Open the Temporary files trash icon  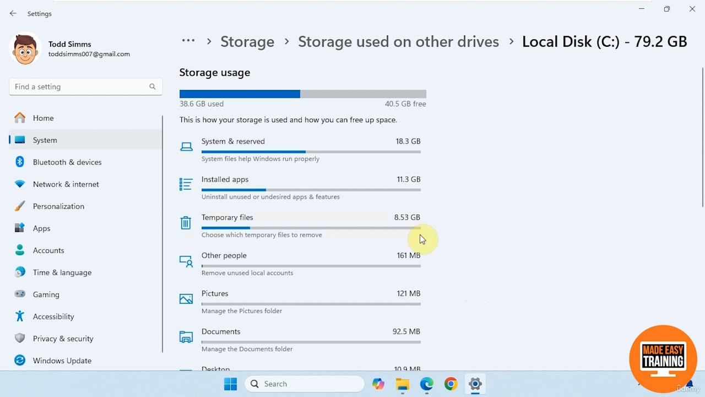186,223
